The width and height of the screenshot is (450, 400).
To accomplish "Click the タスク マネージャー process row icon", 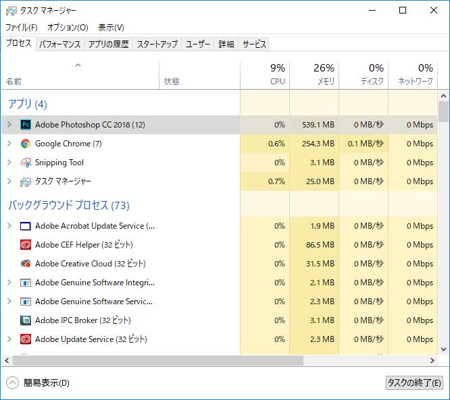I will pos(26,181).
